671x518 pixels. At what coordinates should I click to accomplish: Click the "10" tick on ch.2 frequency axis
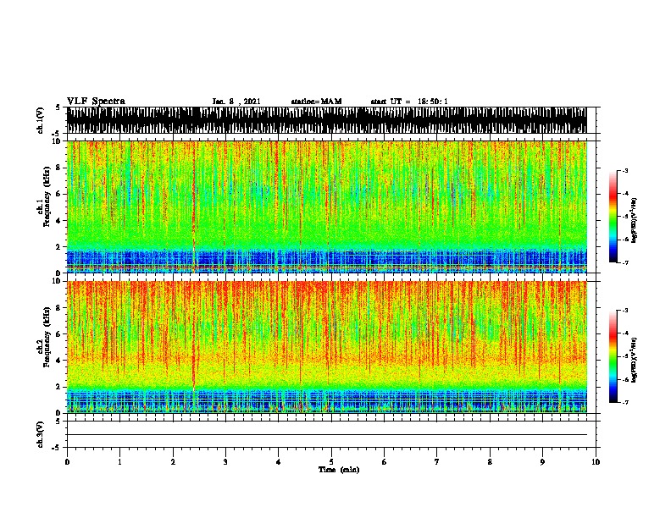(x=58, y=281)
